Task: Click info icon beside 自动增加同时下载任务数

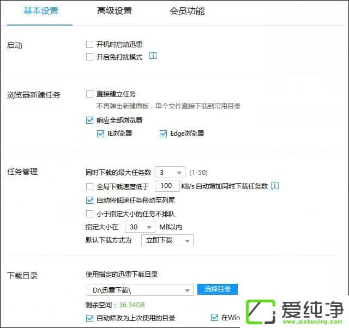Action: [275, 186]
